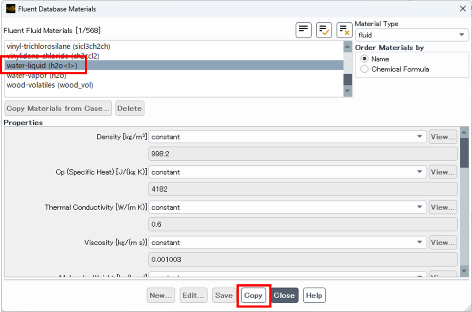This screenshot has width=472, height=312.
Task: Click View button for Viscosity
Action: point(443,242)
